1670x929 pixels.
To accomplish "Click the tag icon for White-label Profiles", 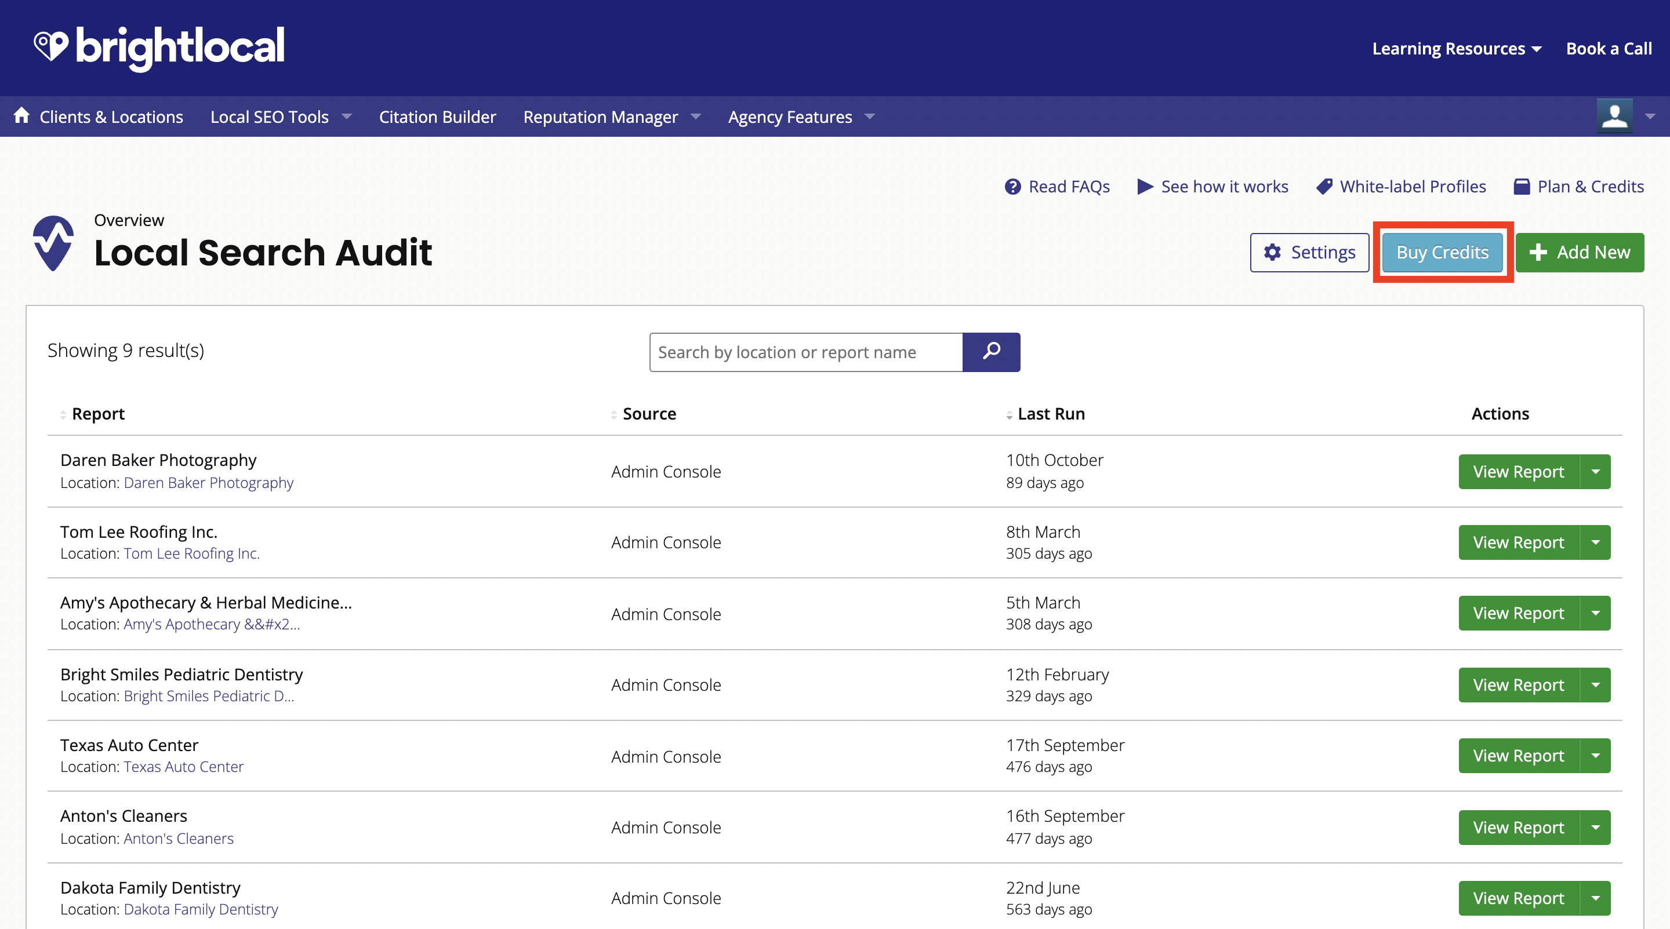I will tap(1324, 187).
